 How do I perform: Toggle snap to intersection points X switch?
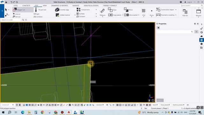pos(129,105)
